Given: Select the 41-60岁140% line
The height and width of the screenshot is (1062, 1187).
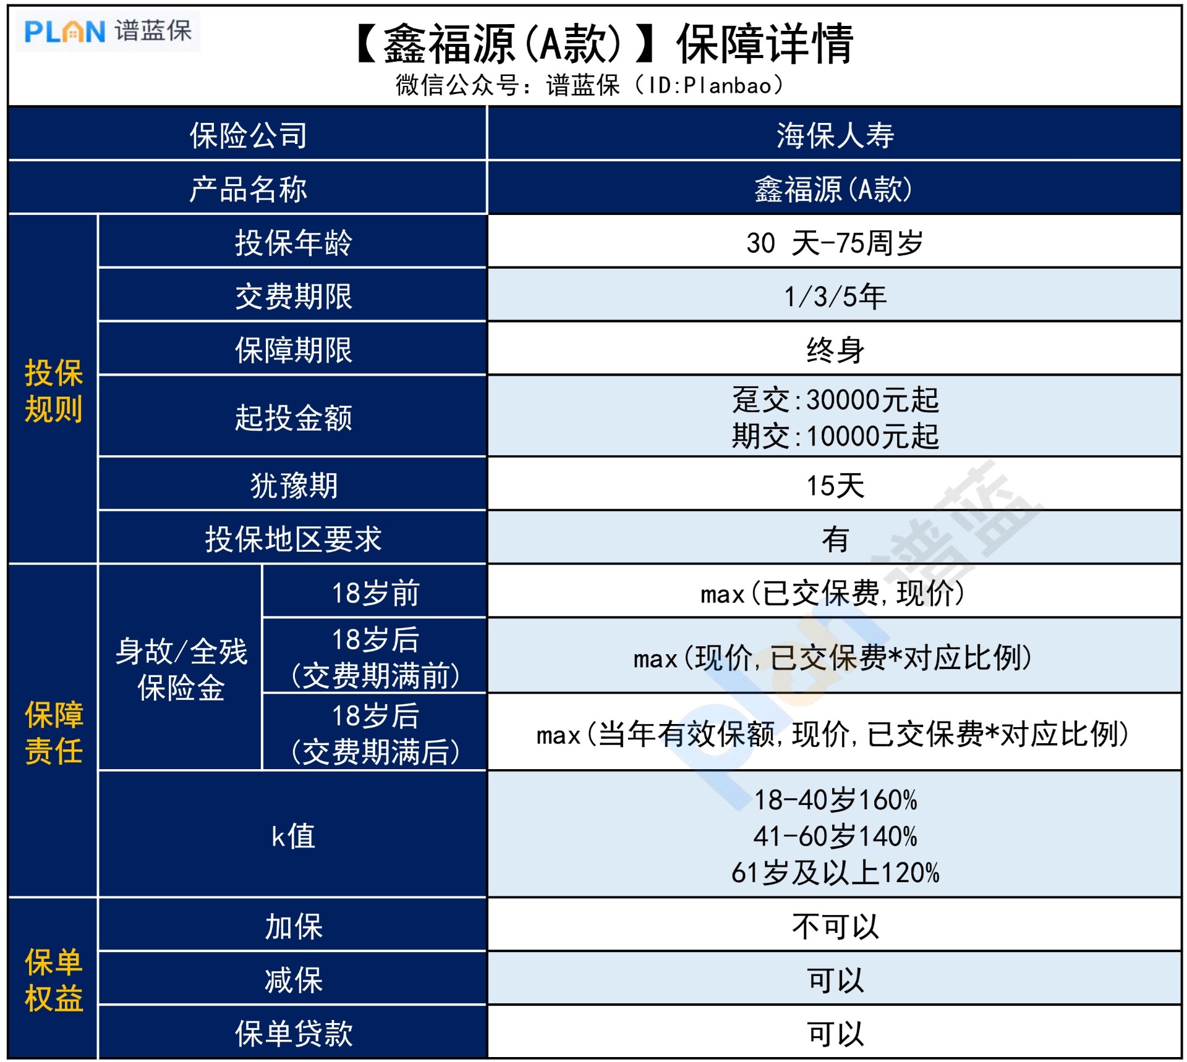Looking at the screenshot, I should [835, 836].
